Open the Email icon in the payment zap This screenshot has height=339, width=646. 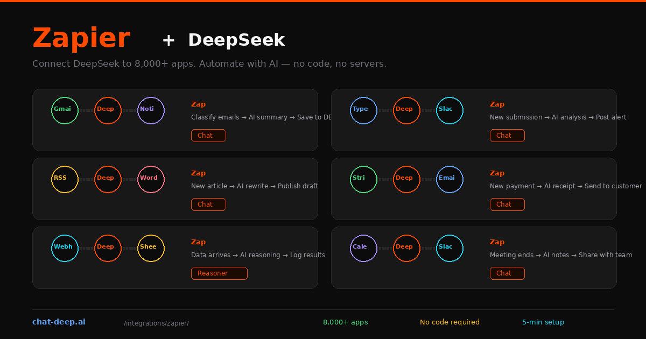point(450,179)
